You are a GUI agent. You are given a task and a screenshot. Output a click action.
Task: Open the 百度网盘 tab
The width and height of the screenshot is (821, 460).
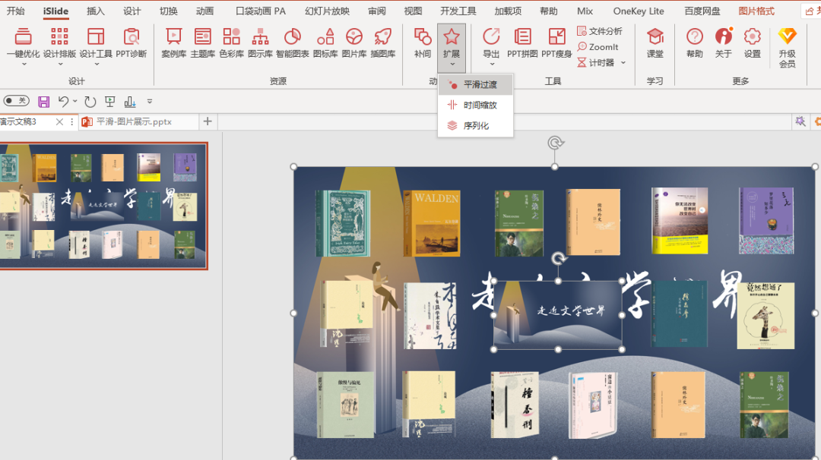tap(702, 11)
